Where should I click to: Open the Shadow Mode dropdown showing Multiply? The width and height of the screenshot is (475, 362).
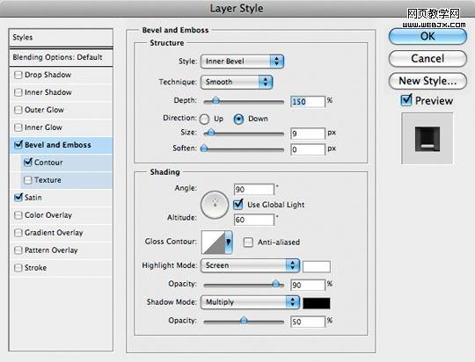(250, 302)
